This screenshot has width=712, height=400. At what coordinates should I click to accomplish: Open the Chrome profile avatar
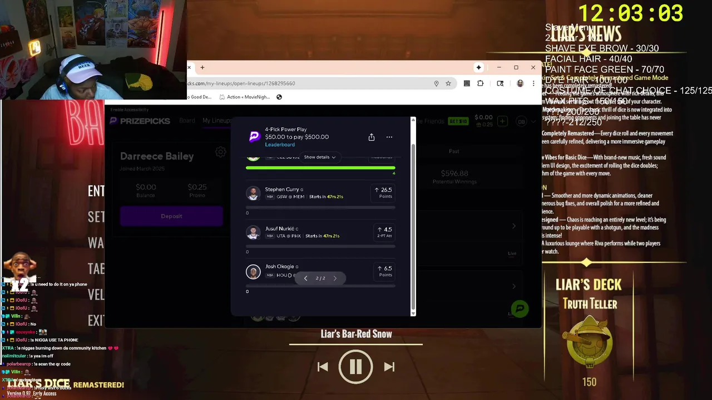pos(520,83)
